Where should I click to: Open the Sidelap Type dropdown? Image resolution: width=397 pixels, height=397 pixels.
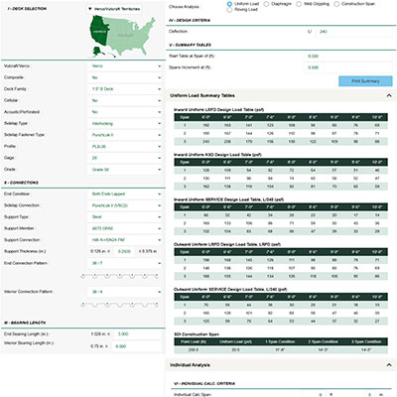point(125,123)
